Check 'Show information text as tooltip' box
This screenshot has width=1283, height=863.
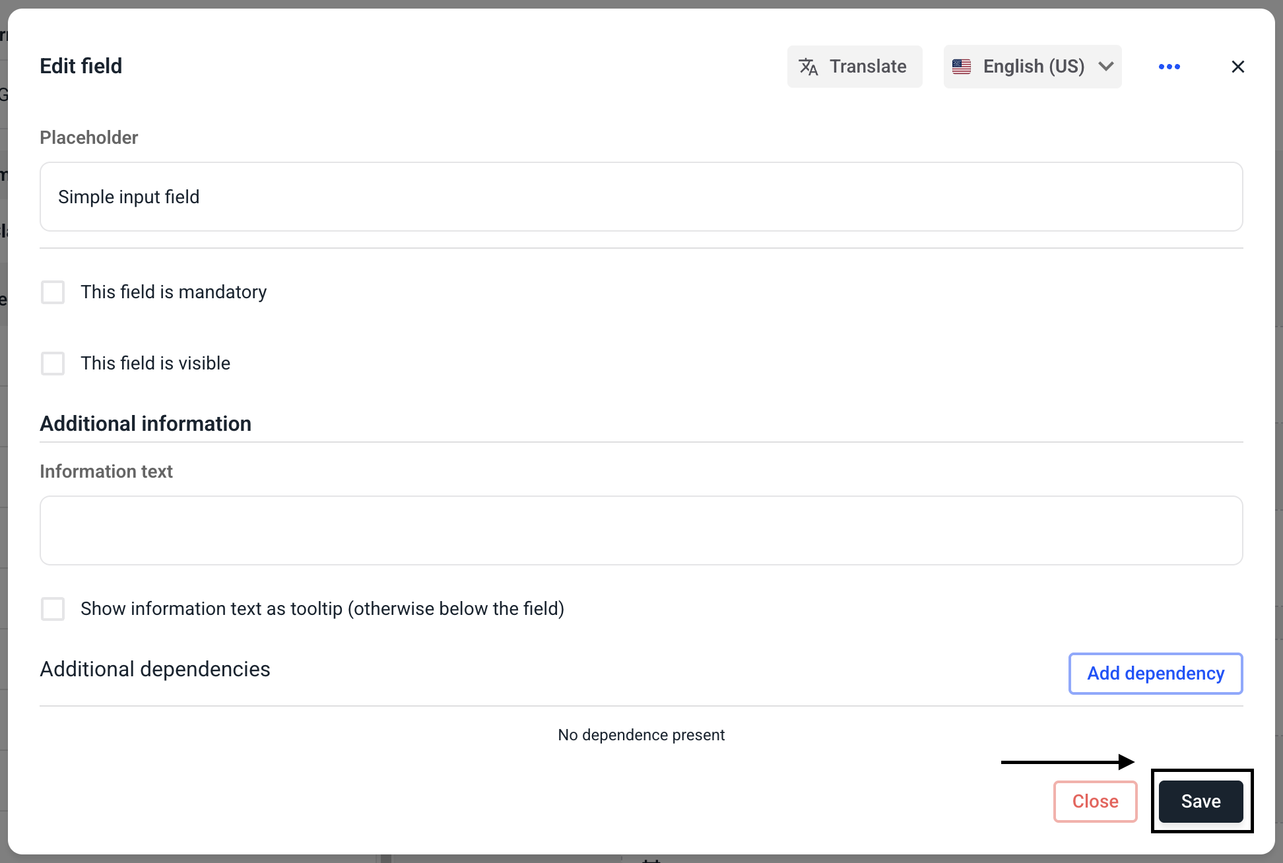[x=53, y=609]
